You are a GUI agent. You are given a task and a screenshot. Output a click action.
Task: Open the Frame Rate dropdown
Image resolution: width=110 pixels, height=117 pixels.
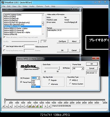coord(82,68)
